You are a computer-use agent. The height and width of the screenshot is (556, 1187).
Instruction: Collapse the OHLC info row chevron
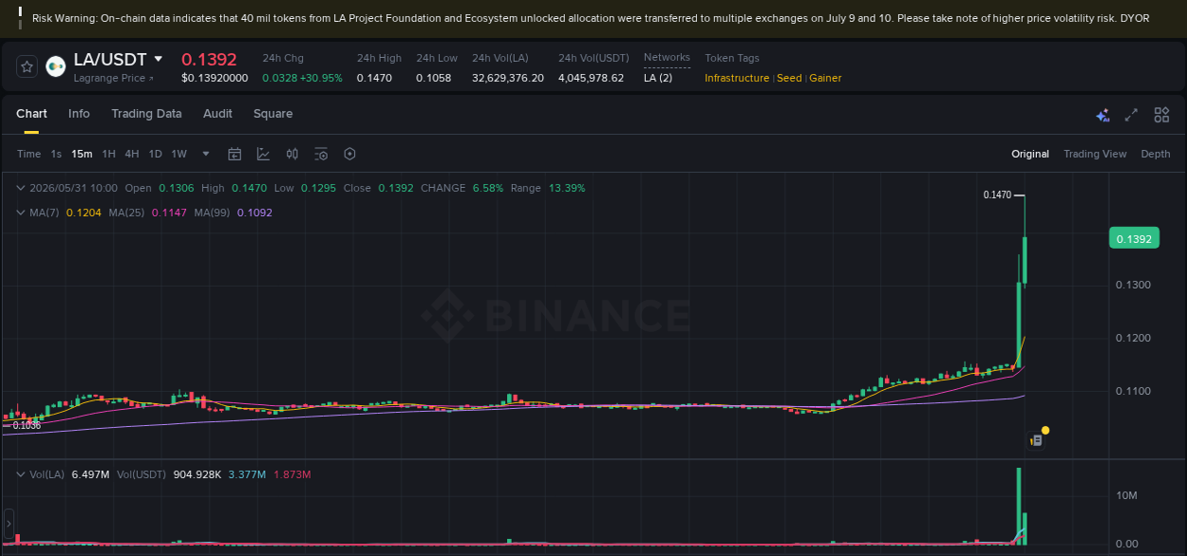click(21, 188)
